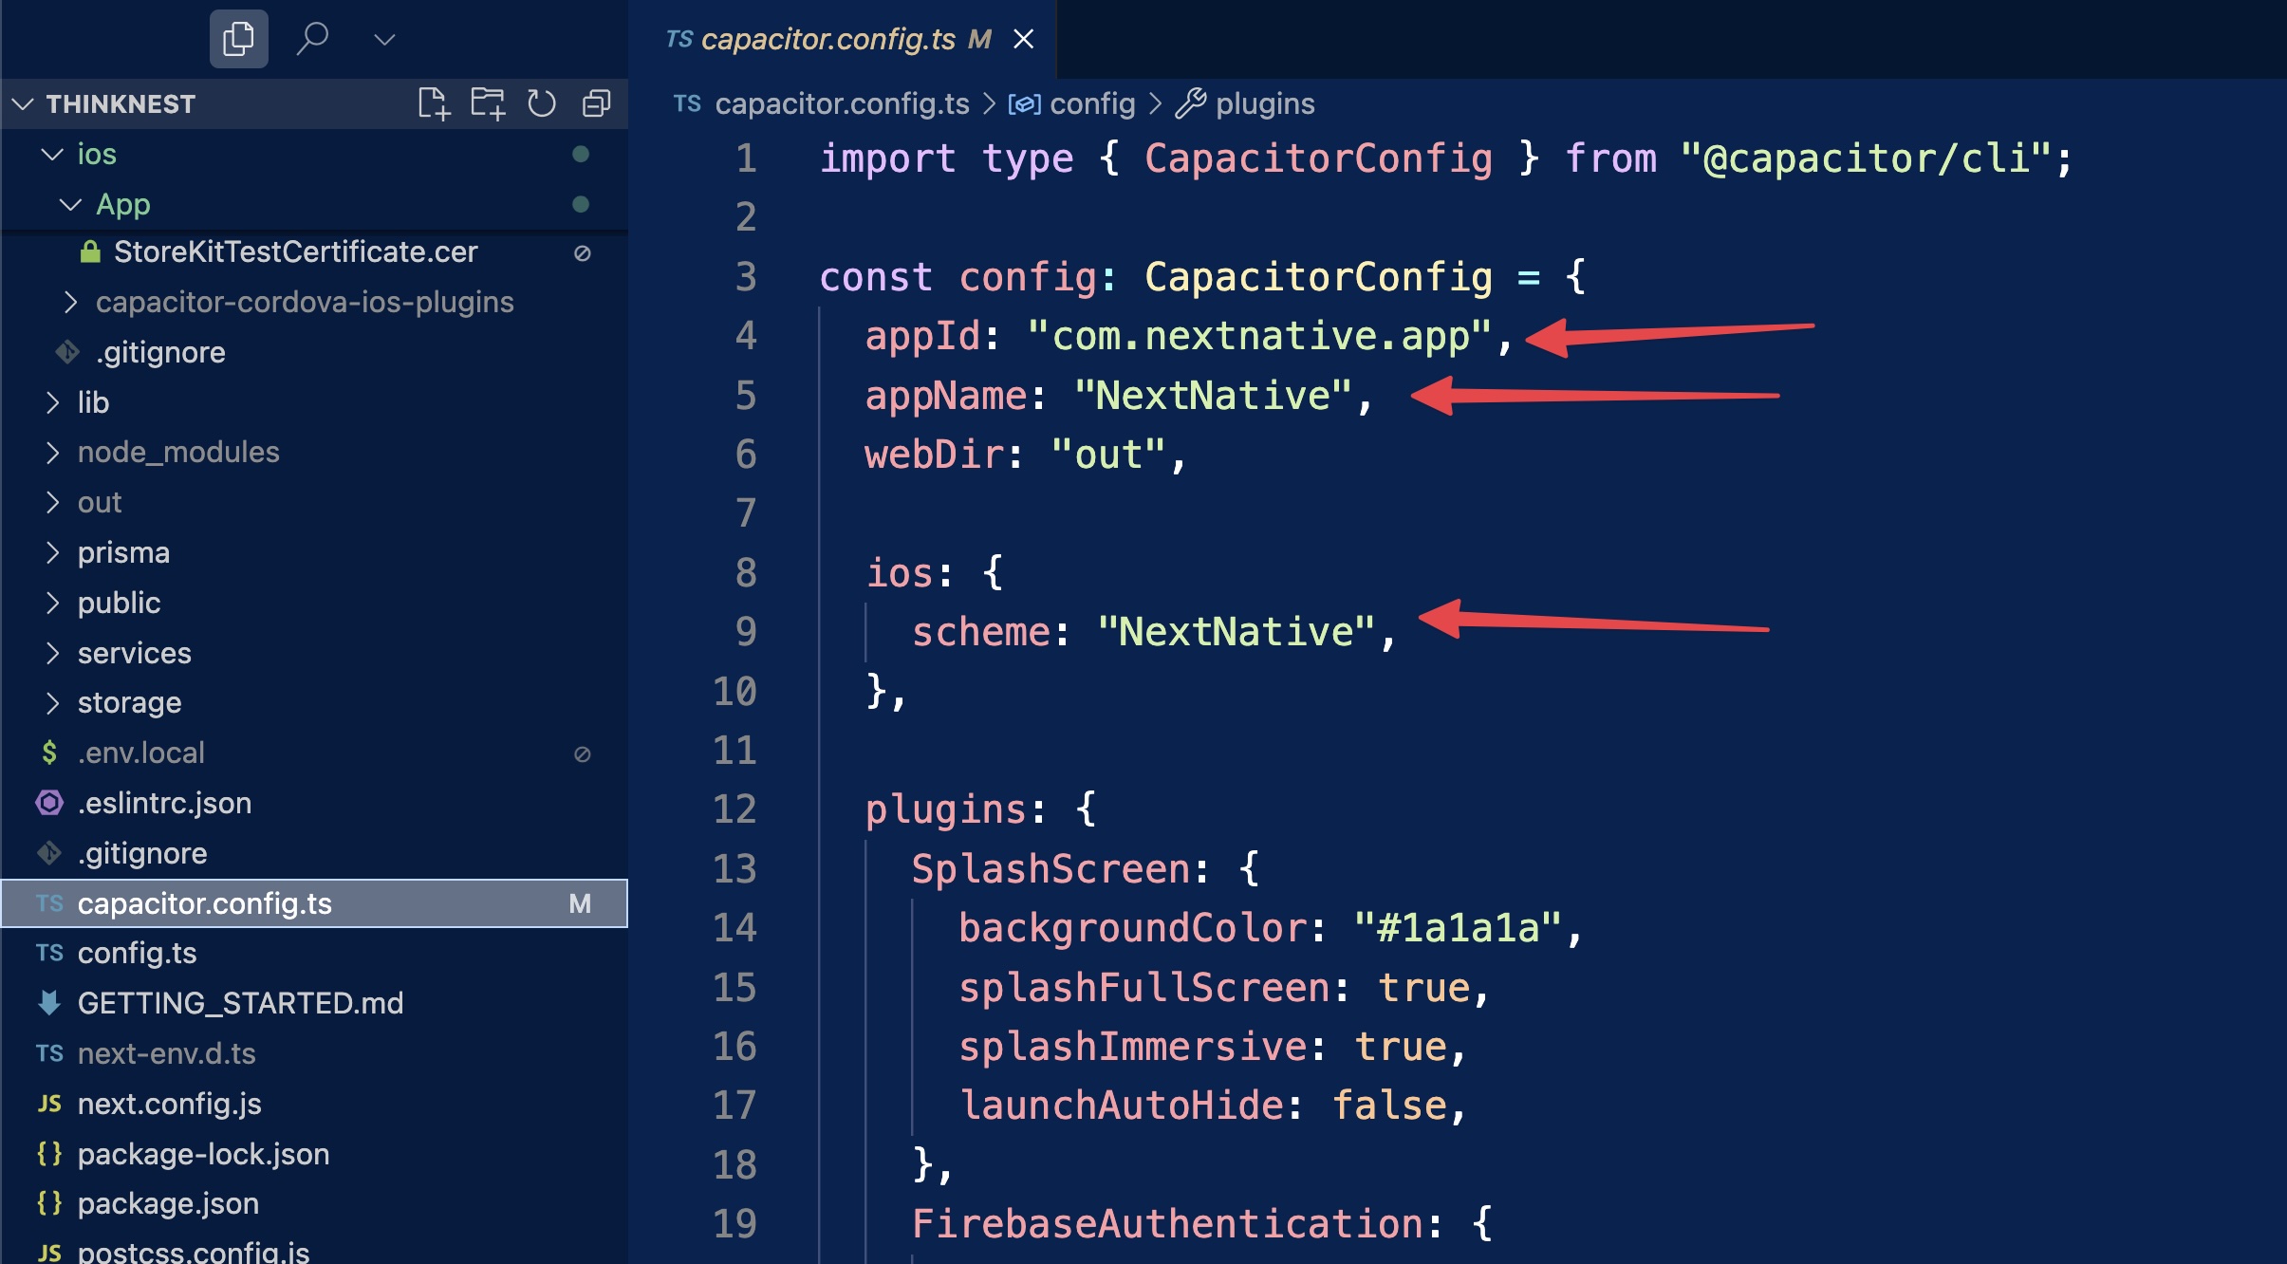Viewport: 2287px width, 1264px height.
Task: Open the package.json file
Action: click(x=168, y=1203)
